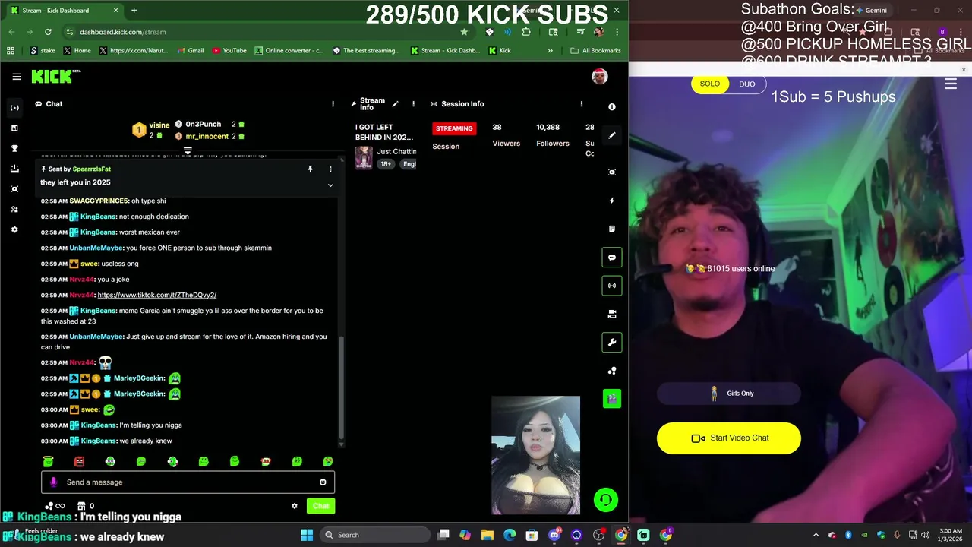Click the 18+ stream tag
The height and width of the screenshot is (547, 972).
(386, 164)
